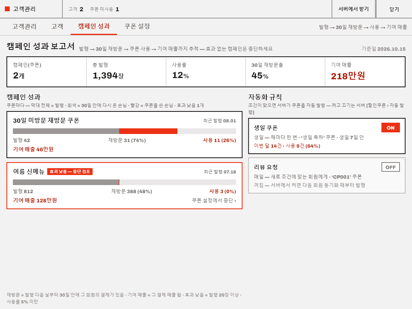
Task: Click 사용 3 (0%) value
Action: coord(222,192)
